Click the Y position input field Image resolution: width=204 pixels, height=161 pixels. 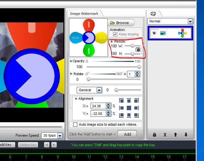click(x=98, y=114)
